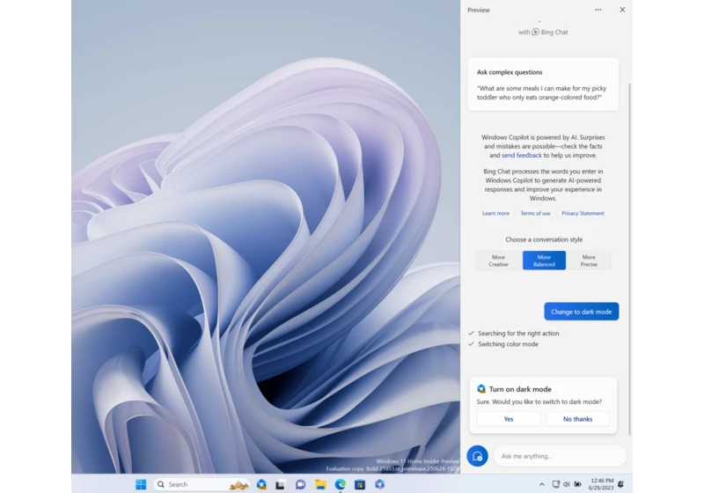Click the Turn on dark mode heading
Screen dimensions: 704x493
tap(520, 389)
